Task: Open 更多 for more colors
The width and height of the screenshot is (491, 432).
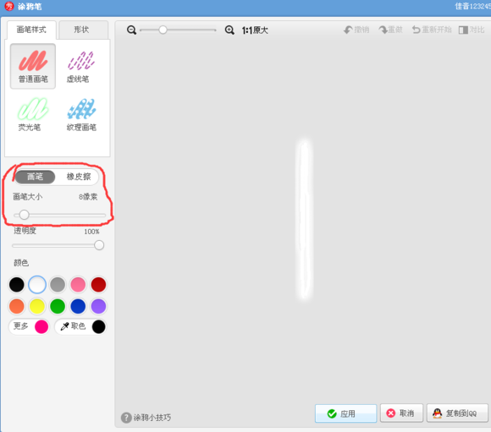Action: 29,326
